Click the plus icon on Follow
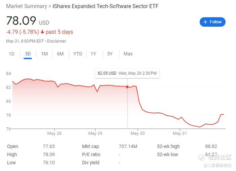The image size is (236, 171). tap(205, 22)
